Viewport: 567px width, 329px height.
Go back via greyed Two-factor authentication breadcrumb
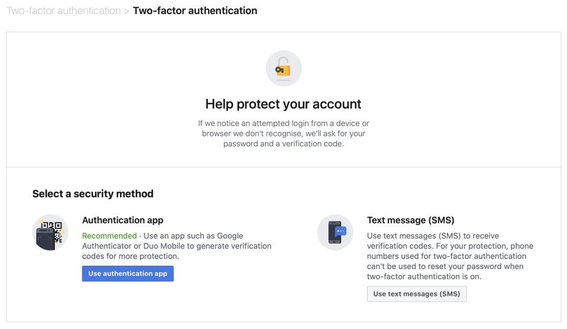coord(63,11)
